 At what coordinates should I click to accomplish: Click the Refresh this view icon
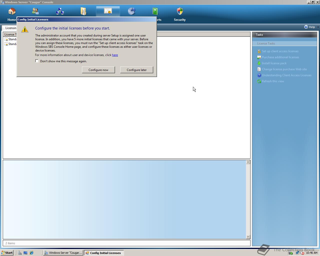tap(259, 81)
